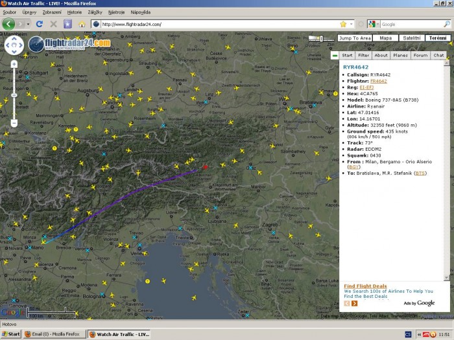
Task: Open flight number FR4642 link
Action: coord(378,81)
